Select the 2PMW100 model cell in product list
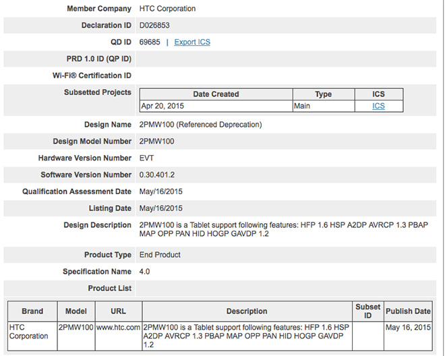Image resolution: width=445 pixels, height=356 pixels. pyautogui.click(x=76, y=336)
